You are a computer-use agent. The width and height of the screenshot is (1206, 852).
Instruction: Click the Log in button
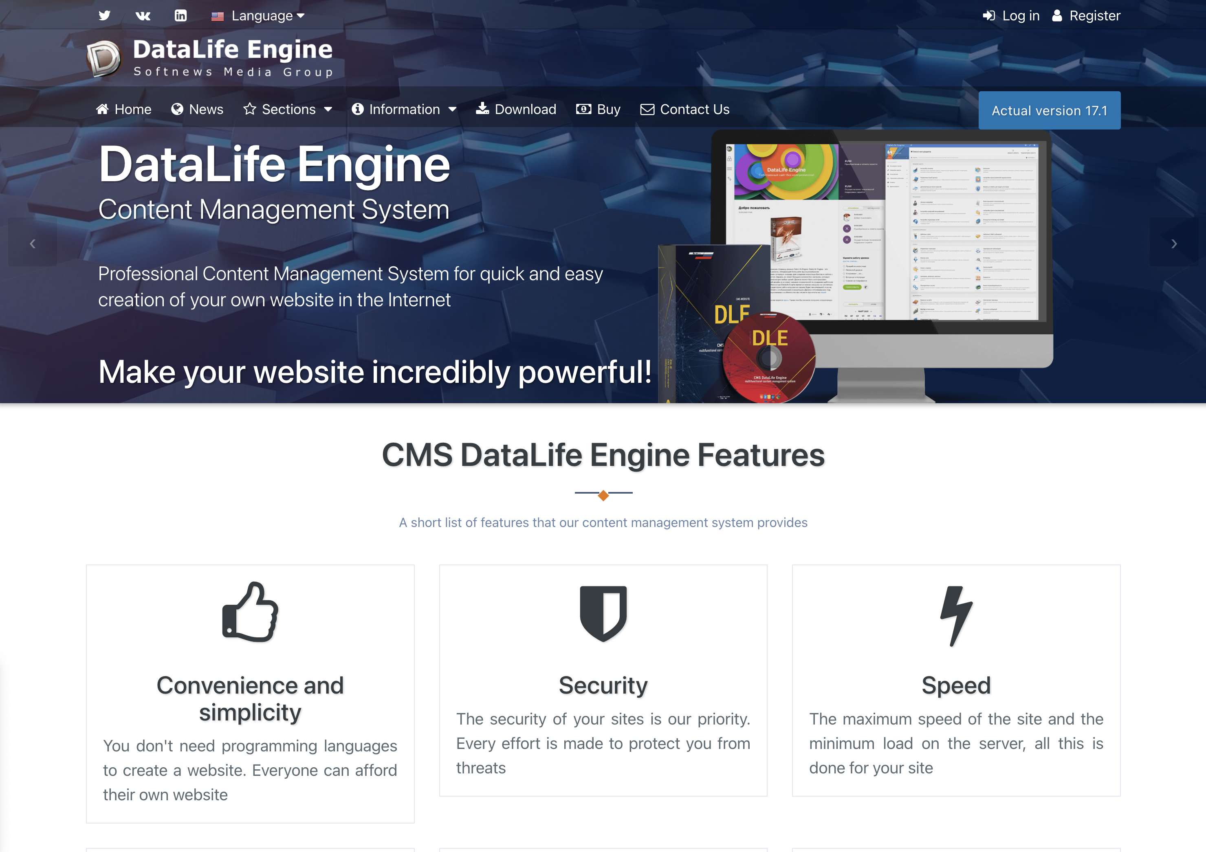(x=1012, y=15)
